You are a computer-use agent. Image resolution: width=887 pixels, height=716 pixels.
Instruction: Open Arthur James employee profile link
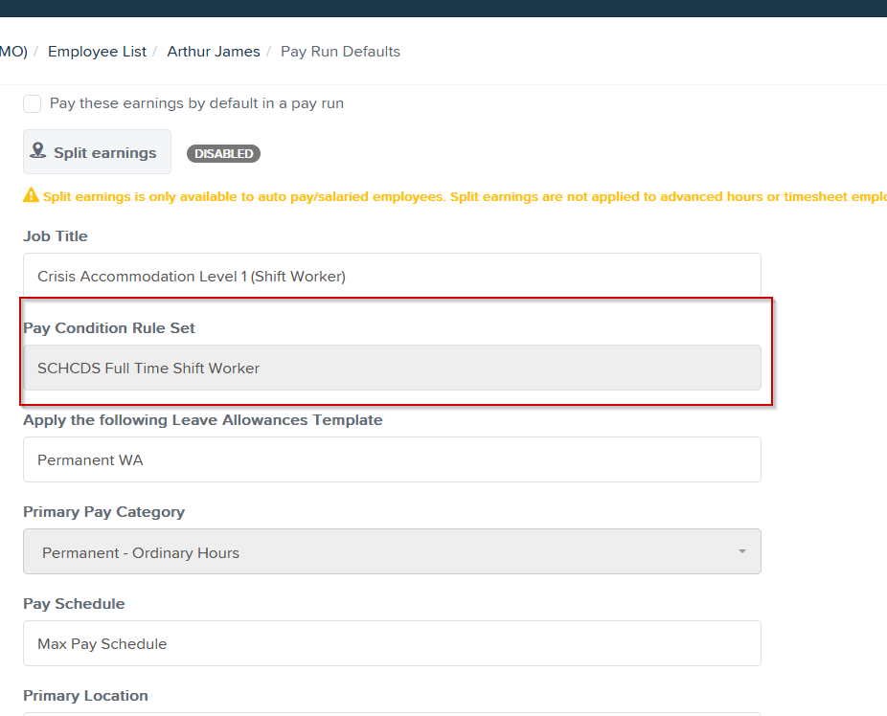coord(214,51)
